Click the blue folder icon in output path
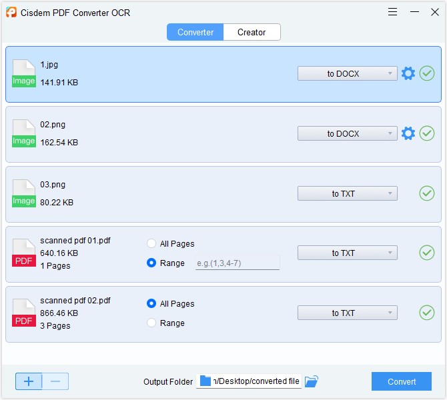The width and height of the screenshot is (447, 400). (x=205, y=381)
